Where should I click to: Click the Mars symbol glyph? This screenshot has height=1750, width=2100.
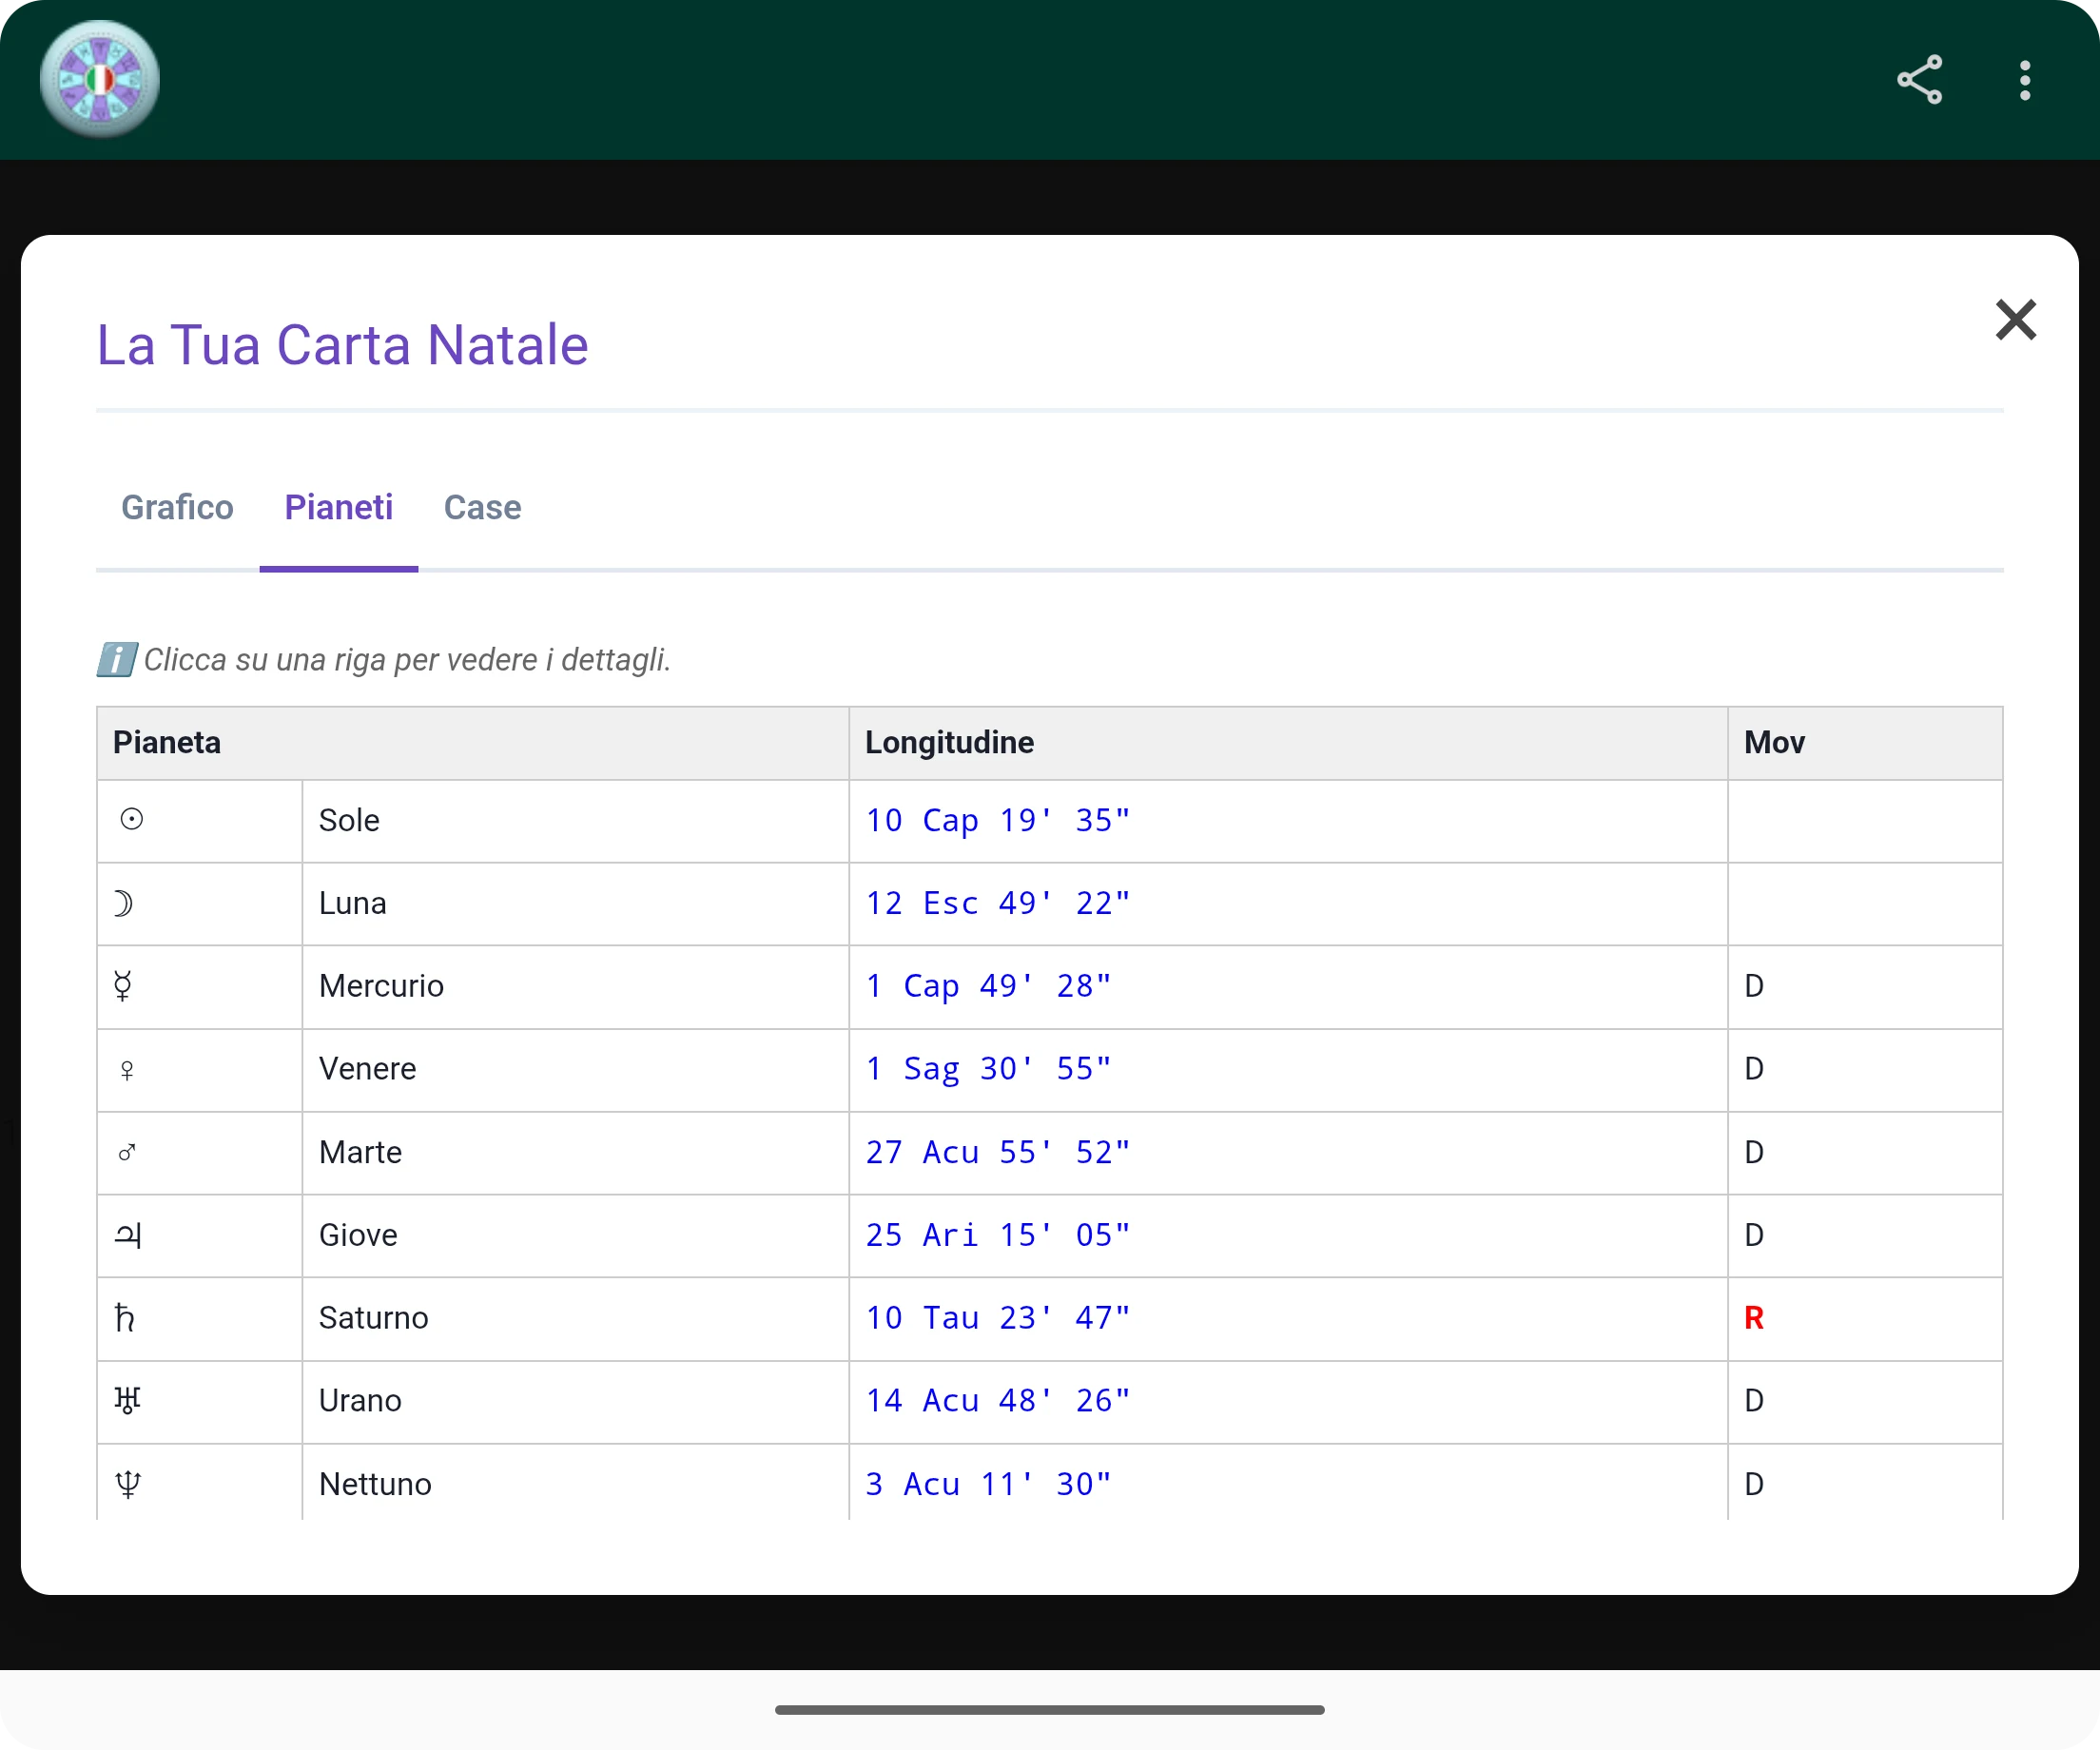127,1152
